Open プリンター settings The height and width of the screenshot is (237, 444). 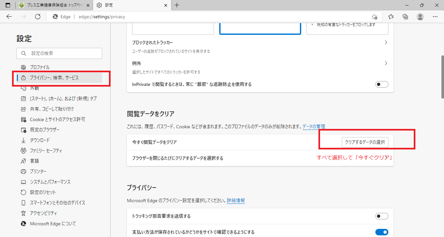[59, 172]
